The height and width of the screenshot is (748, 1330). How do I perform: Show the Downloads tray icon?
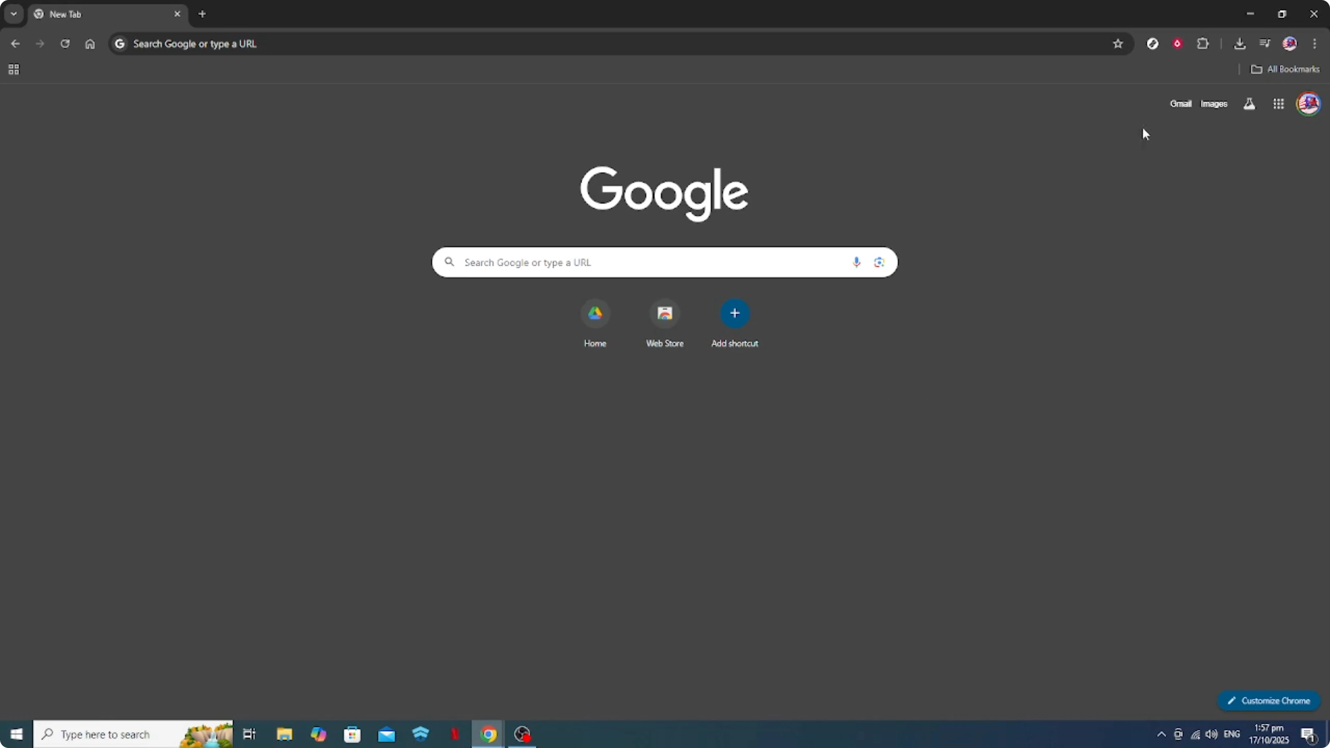[1240, 44]
